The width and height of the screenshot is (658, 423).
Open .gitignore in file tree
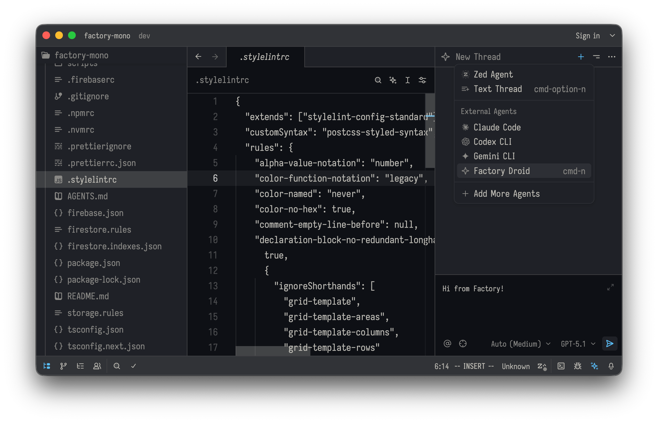(112, 96)
